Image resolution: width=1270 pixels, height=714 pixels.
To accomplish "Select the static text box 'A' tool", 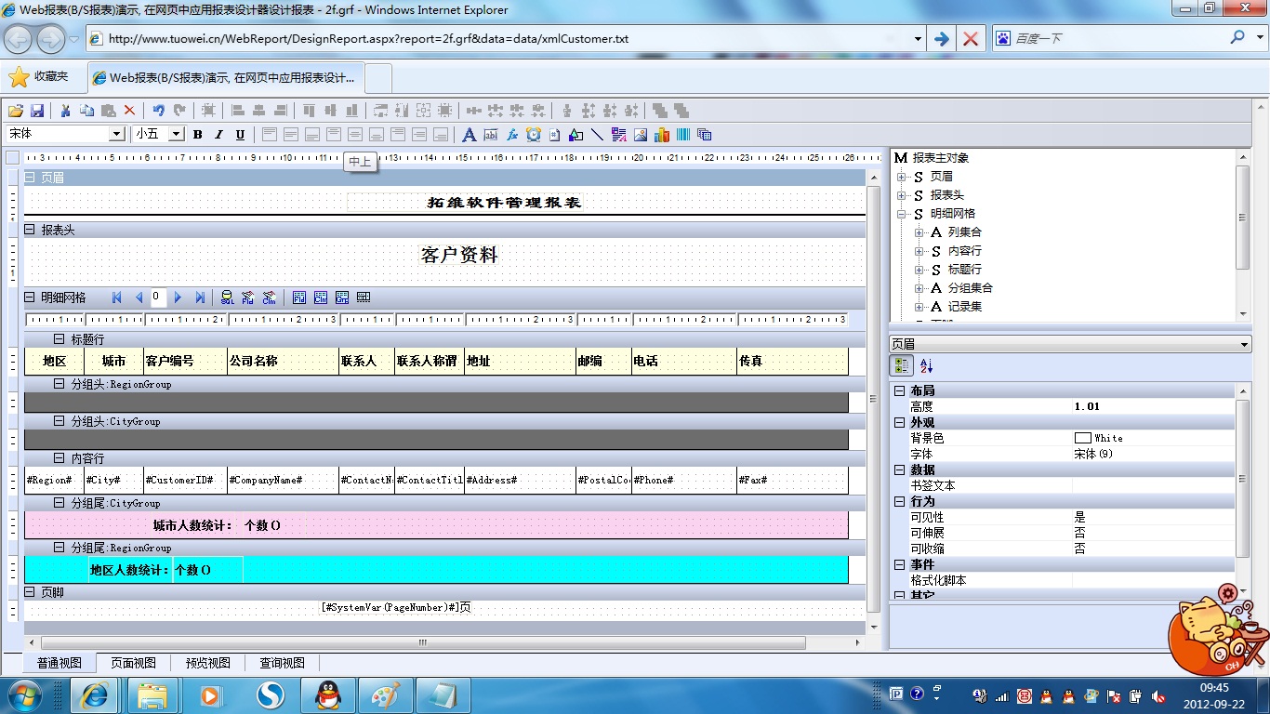I will click(469, 135).
